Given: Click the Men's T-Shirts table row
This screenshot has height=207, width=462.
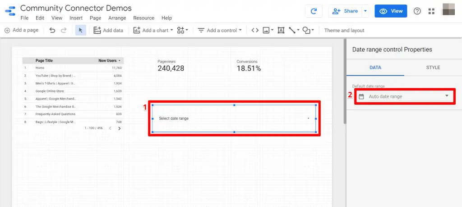Looking at the screenshot, I should point(73,84).
